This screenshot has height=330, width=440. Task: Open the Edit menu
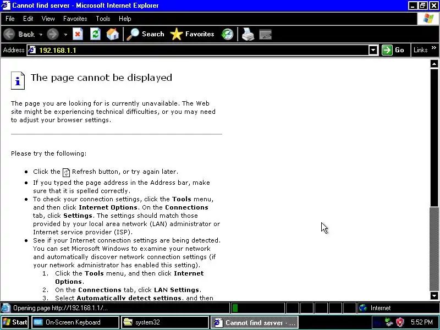click(28, 19)
